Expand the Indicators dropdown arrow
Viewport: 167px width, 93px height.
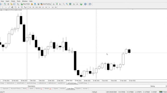[x=83, y=4]
